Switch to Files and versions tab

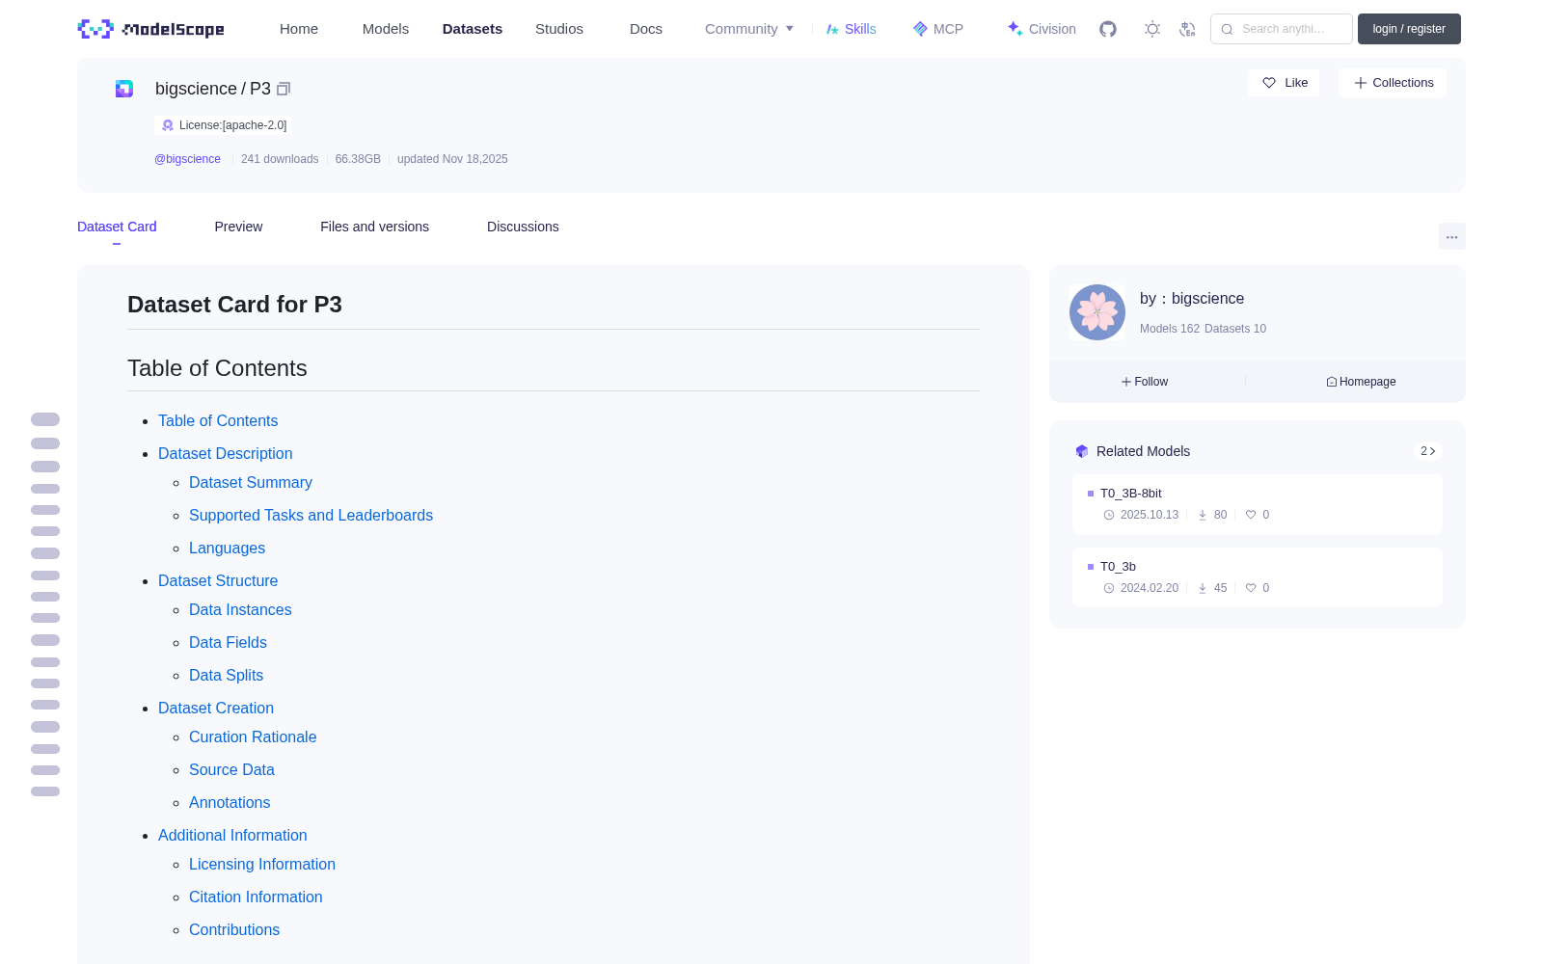click(x=374, y=227)
